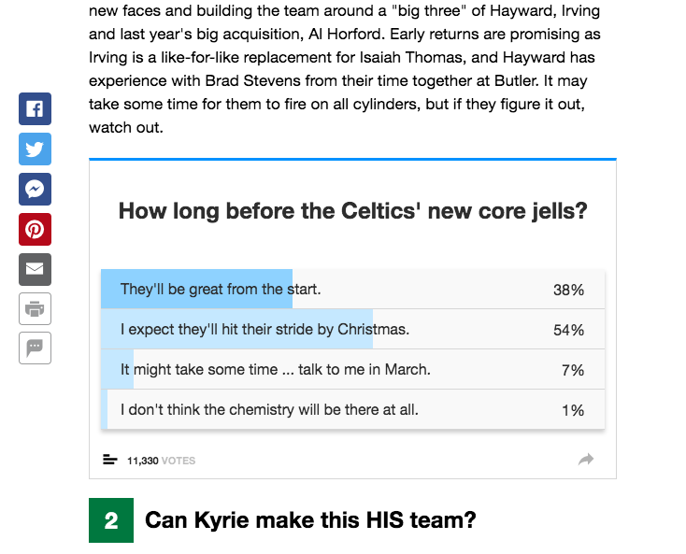Click the green number 2 badge
Screen dimensions: 686x554
tap(111, 520)
